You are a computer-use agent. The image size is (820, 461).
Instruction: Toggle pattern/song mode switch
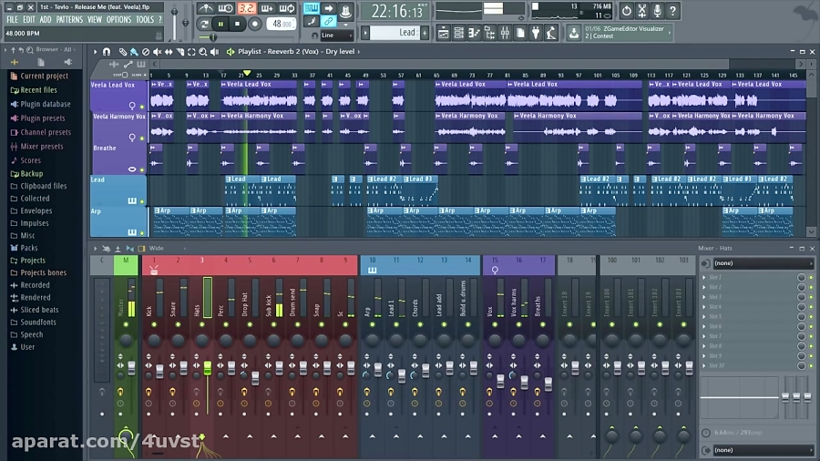[x=204, y=24]
